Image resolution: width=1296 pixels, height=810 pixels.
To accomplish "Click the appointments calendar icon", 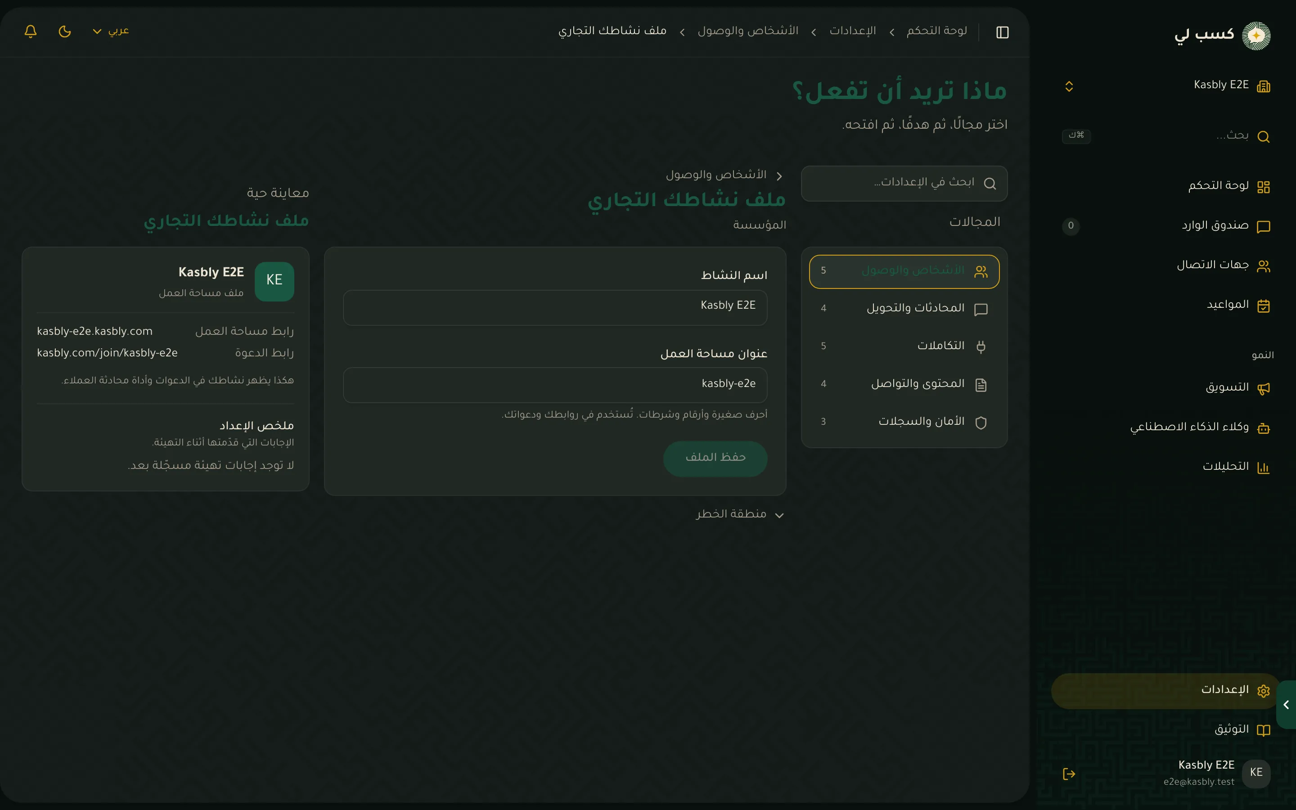I will [x=1263, y=306].
